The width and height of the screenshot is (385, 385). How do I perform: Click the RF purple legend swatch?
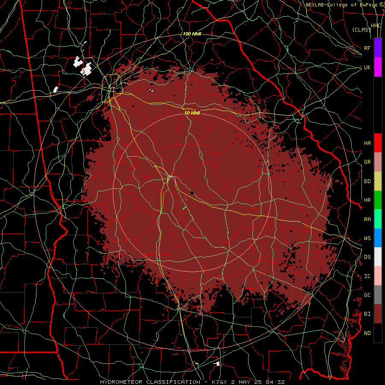point(378,48)
